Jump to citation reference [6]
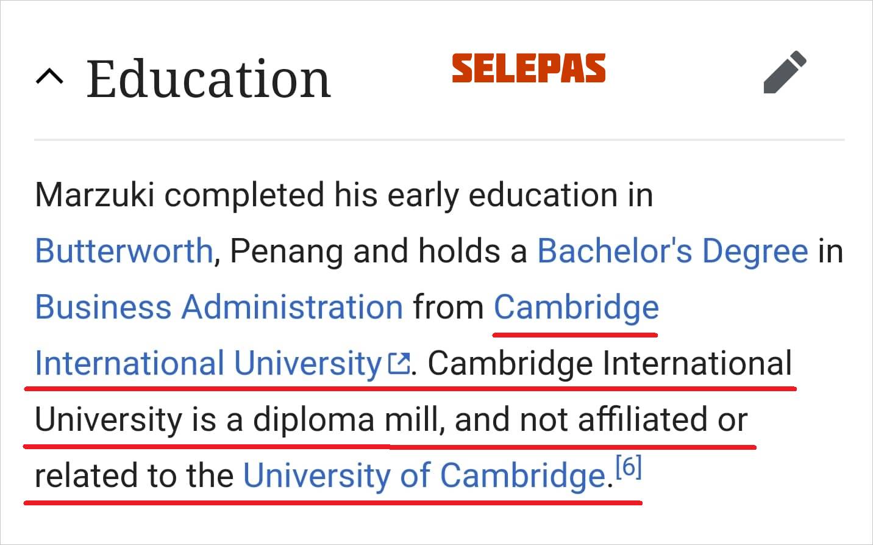This screenshot has width=873, height=545. click(x=629, y=468)
